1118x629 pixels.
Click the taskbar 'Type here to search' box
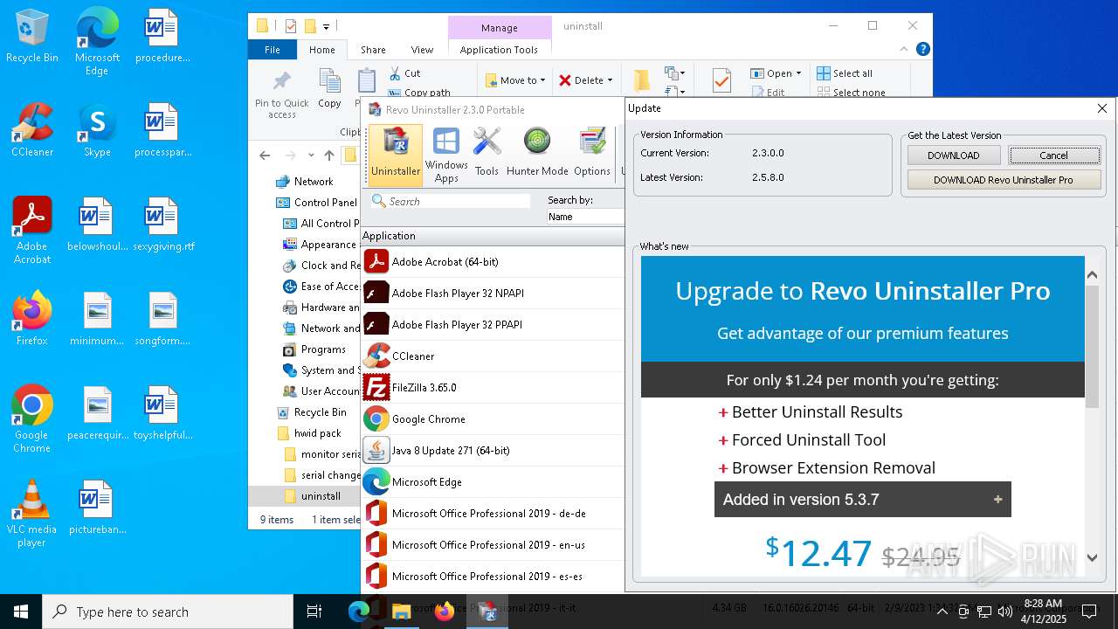168,612
